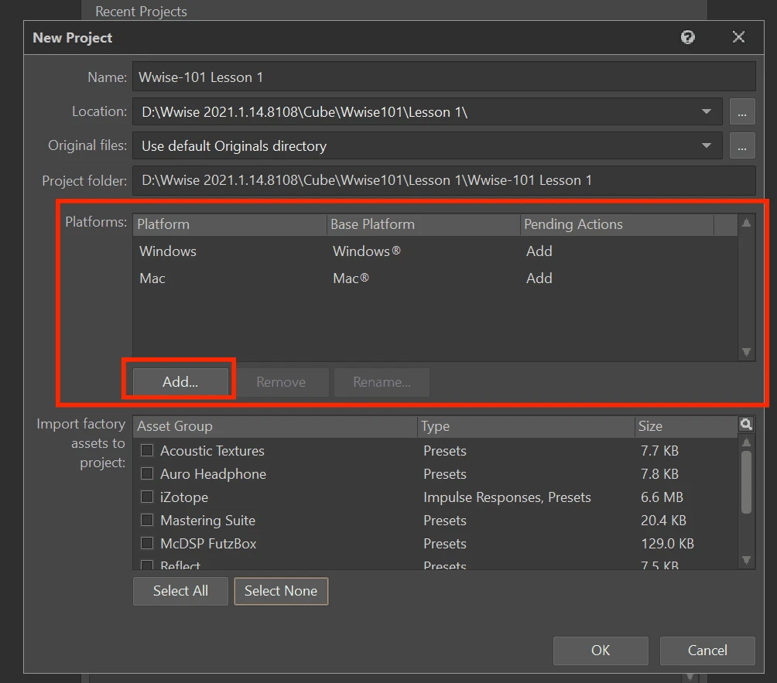
Task: Check the Acoustic Textures checkbox
Action: (147, 450)
